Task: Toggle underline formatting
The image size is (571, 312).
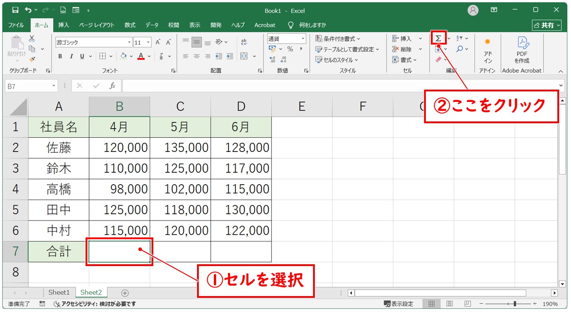Action: point(82,56)
